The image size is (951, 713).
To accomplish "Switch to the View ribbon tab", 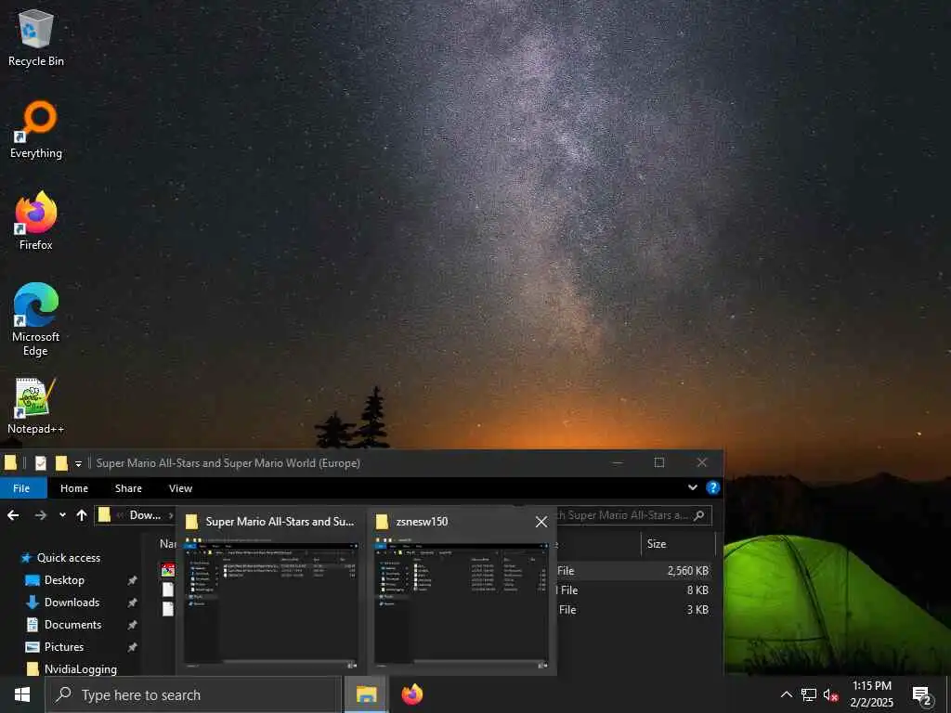I will click(x=180, y=488).
